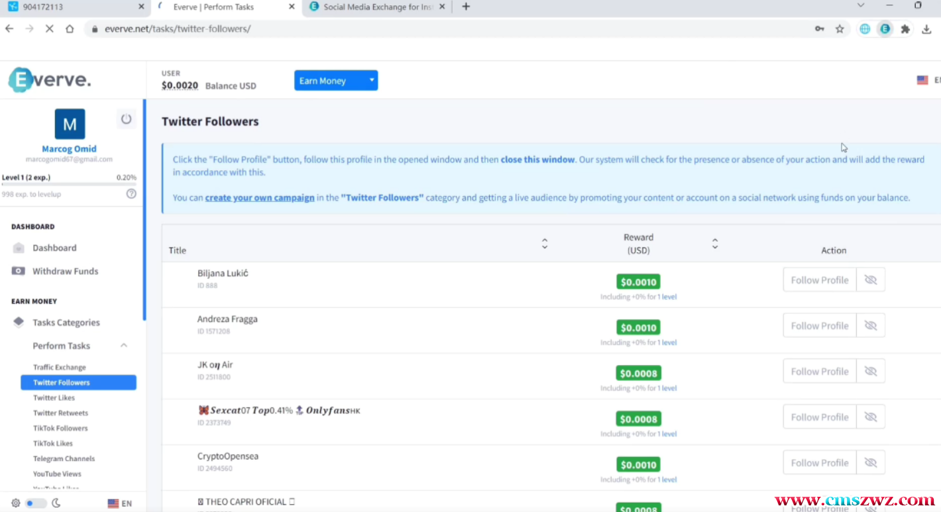Click the level experience progress bar
This screenshot has width=941, height=512.
[69, 185]
